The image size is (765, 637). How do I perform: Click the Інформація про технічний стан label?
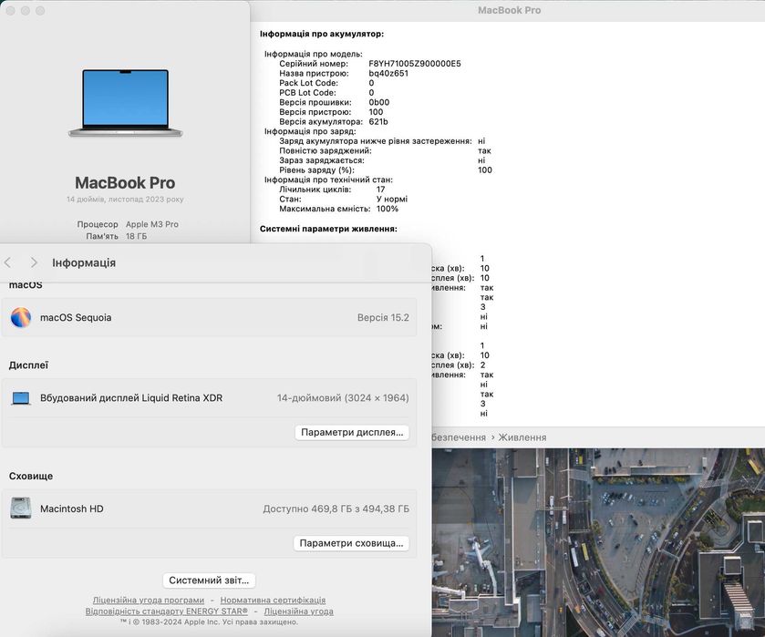point(328,180)
